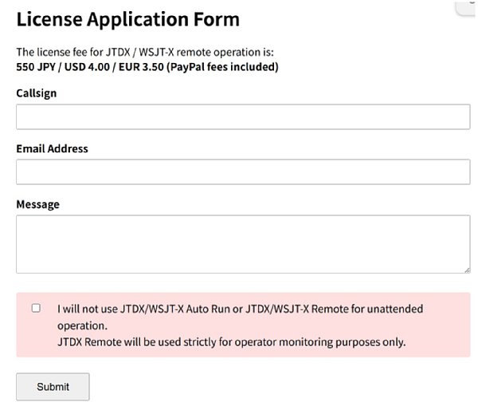Viewport: 478px width, 402px height.
Task: Click the Callsign field label
Action: [37, 93]
